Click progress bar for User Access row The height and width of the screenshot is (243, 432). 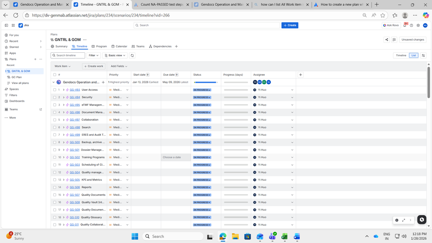(236, 90)
